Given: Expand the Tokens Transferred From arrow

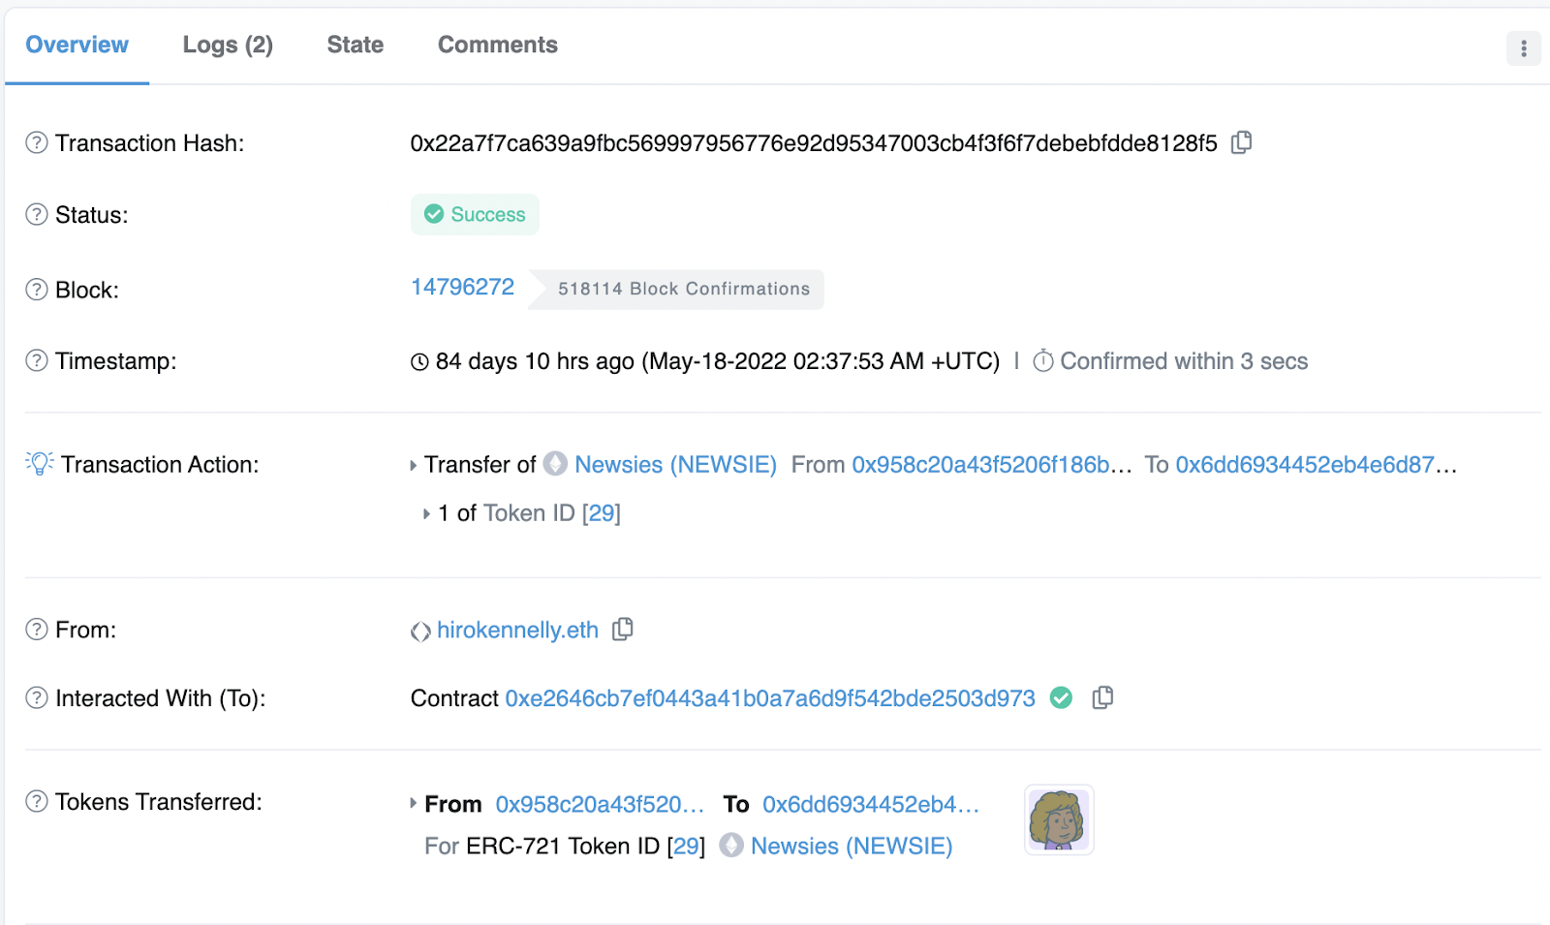Looking at the screenshot, I should (414, 803).
